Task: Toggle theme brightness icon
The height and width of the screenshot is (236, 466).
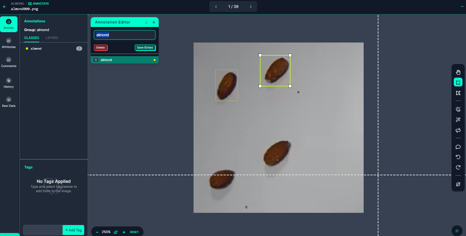Action: tap(457, 231)
